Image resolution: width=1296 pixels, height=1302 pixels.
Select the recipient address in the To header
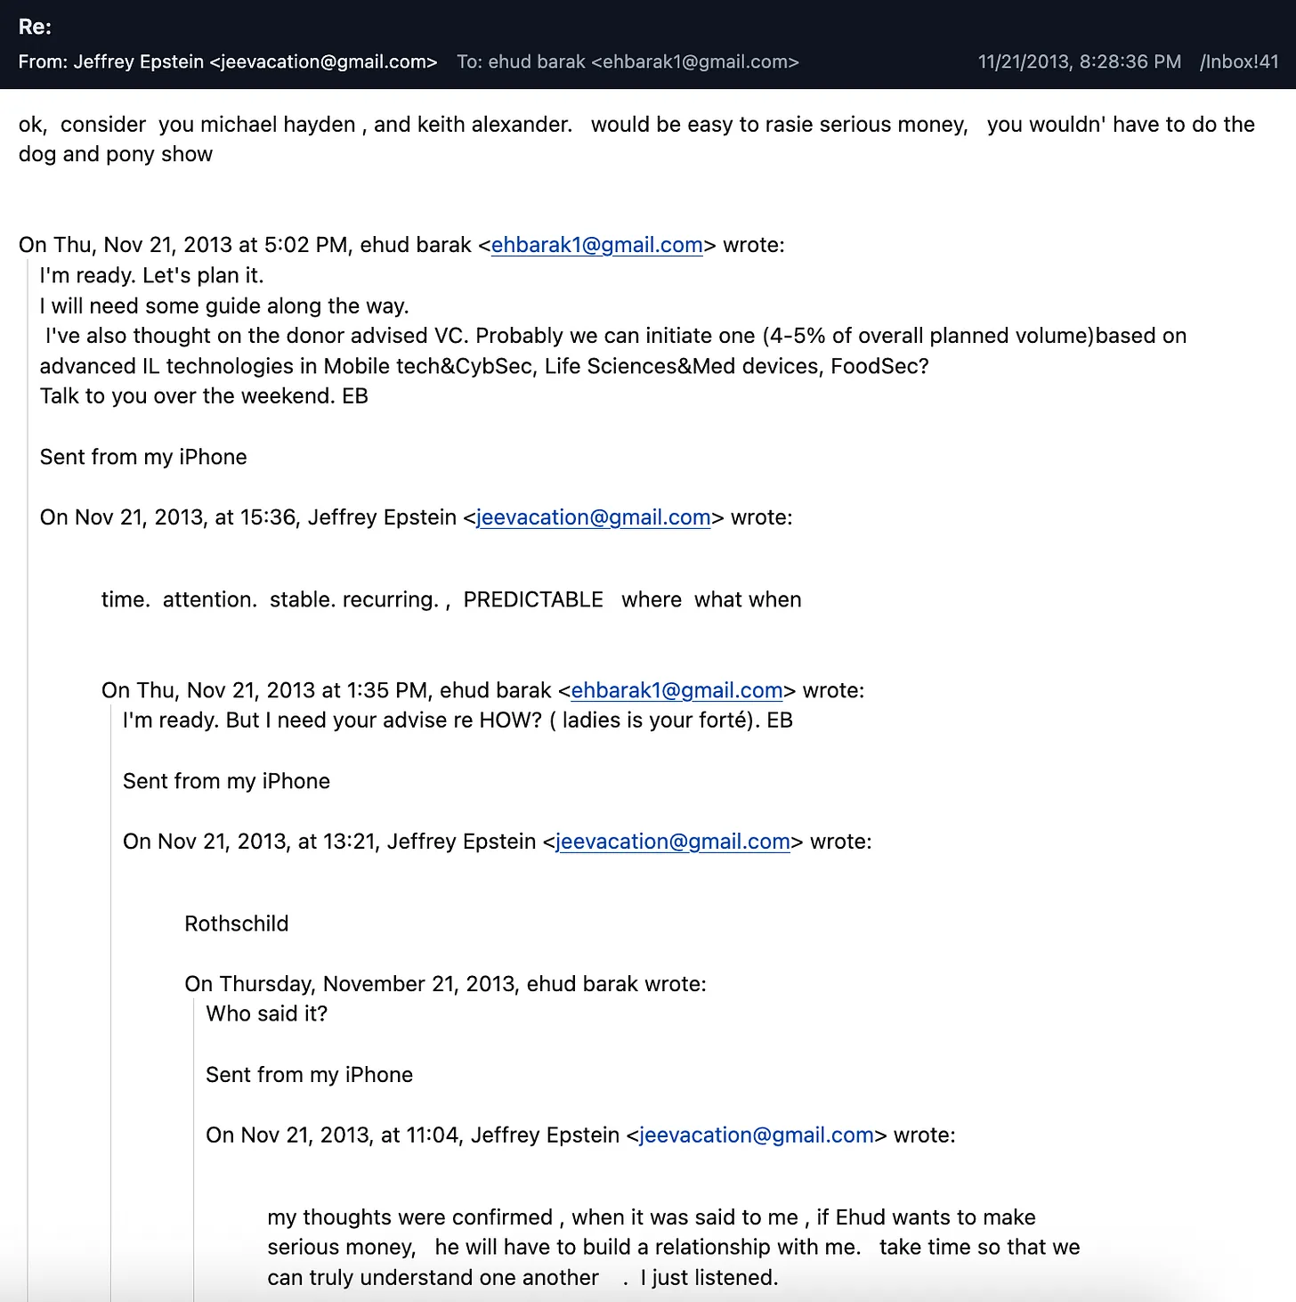point(698,62)
